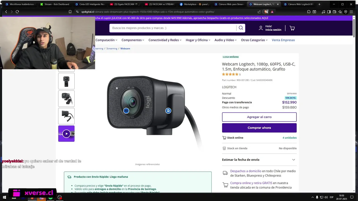Click the magnifier search icon on SP Digital
358x201 pixels.
(241, 28)
